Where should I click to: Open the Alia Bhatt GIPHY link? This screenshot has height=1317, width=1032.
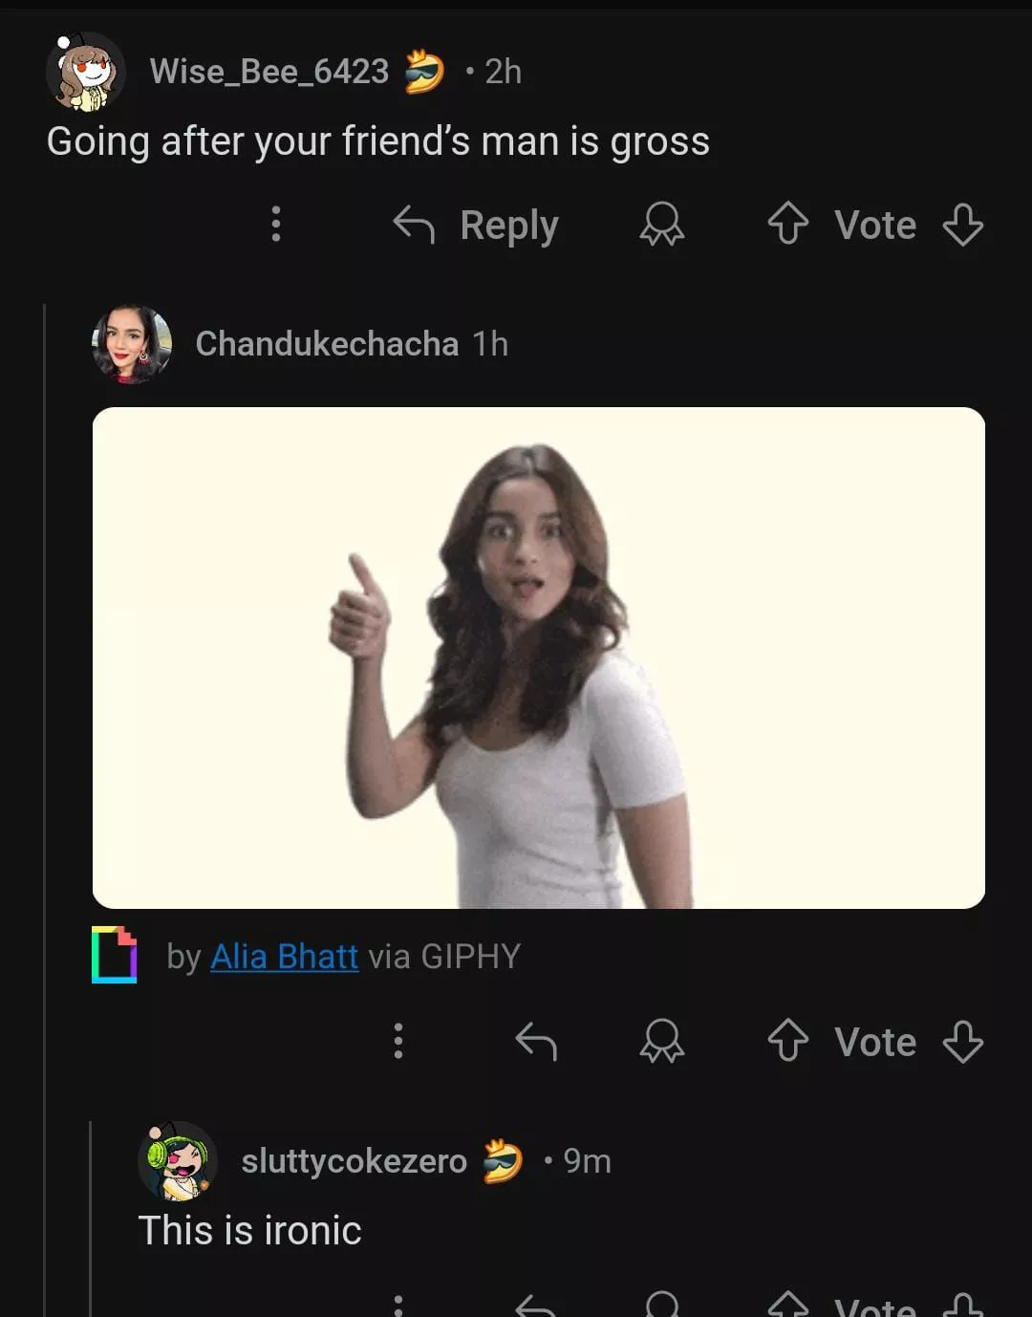pos(284,956)
